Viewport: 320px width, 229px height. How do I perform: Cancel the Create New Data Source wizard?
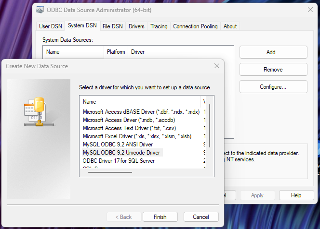(x=200, y=217)
